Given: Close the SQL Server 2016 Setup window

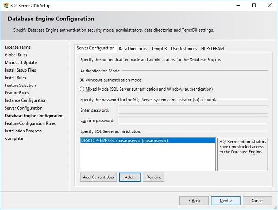Looking at the screenshot, I should pos(270,5).
